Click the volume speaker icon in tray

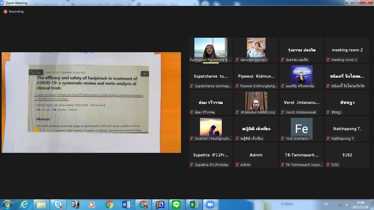[347, 205]
